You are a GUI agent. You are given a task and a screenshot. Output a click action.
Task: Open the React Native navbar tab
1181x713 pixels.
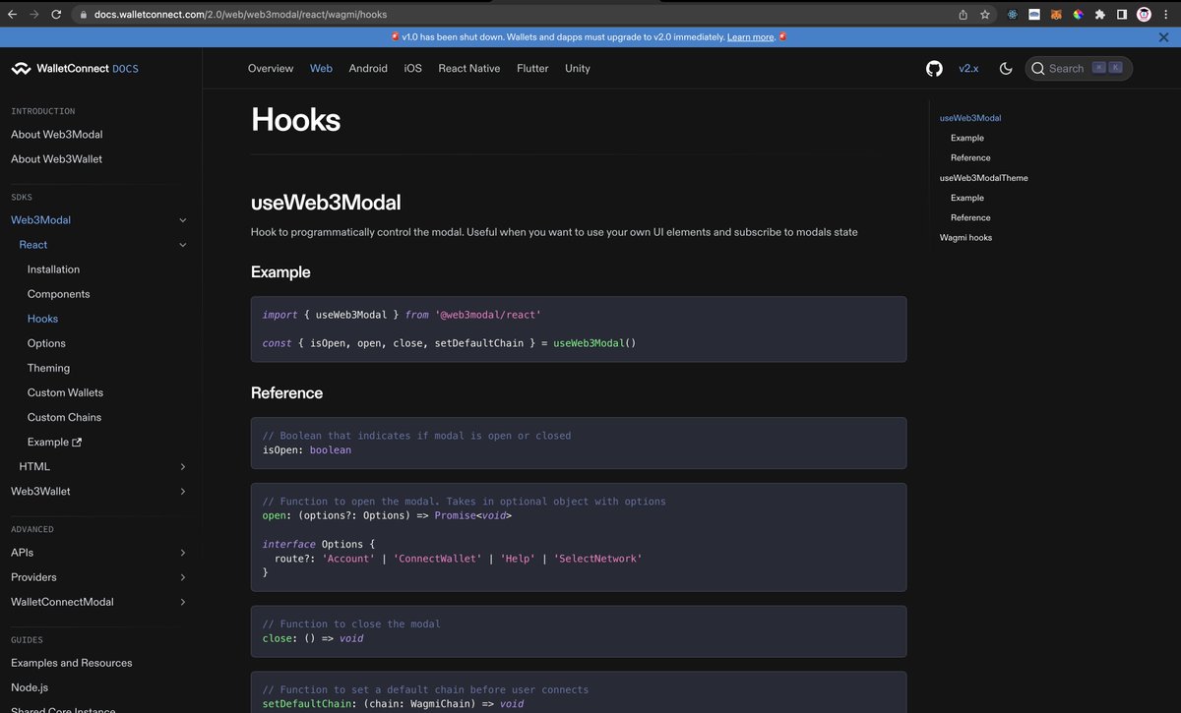pos(469,68)
